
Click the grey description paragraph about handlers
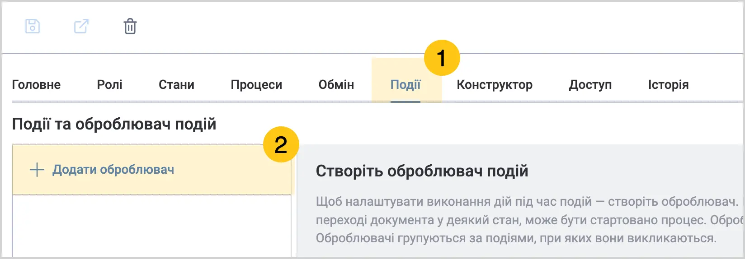pos(529,220)
